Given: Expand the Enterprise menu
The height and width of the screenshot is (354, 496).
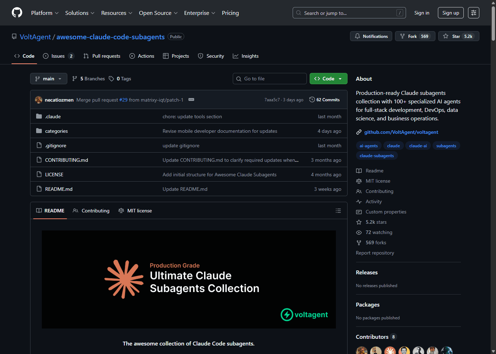Looking at the screenshot, I should (199, 13).
